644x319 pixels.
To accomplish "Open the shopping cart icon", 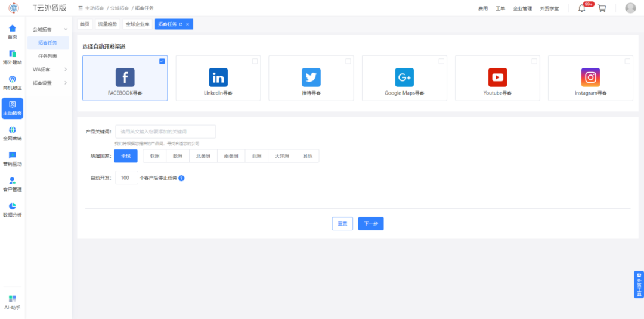I will tap(602, 8).
